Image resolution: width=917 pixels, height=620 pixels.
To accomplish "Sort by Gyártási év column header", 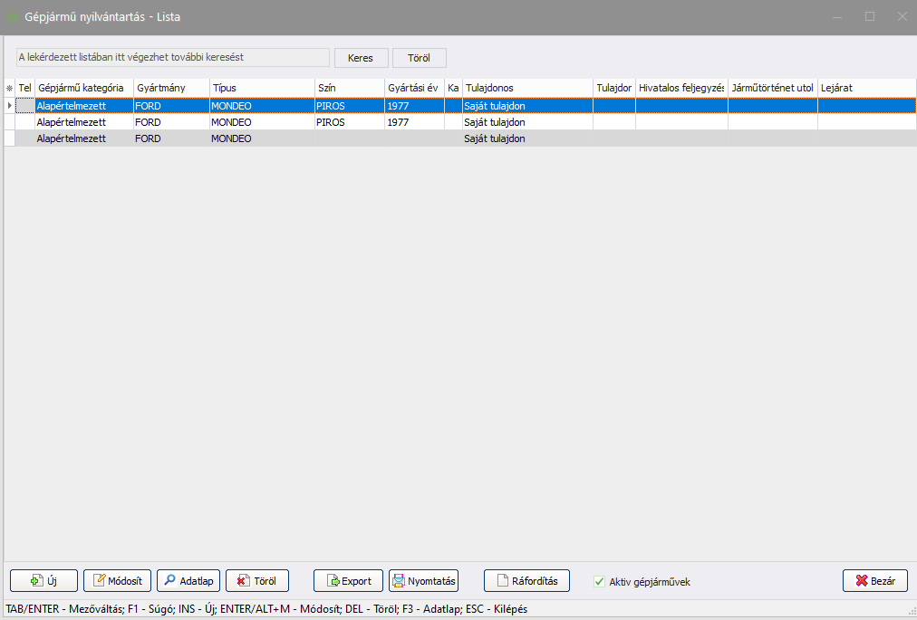I will tap(412, 88).
